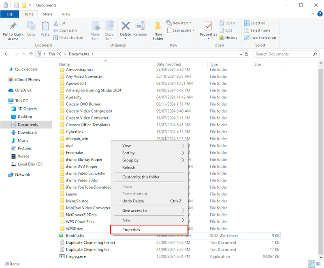Click the Properties checkmark icon in ribbon
This screenshot has width=324, height=268.
[x=208, y=26]
